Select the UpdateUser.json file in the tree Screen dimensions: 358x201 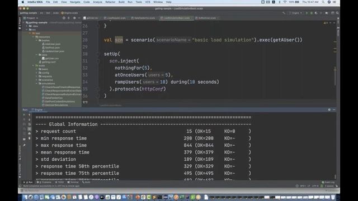coord(53,51)
